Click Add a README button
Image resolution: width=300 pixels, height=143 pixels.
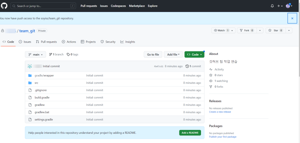(x=190, y=133)
